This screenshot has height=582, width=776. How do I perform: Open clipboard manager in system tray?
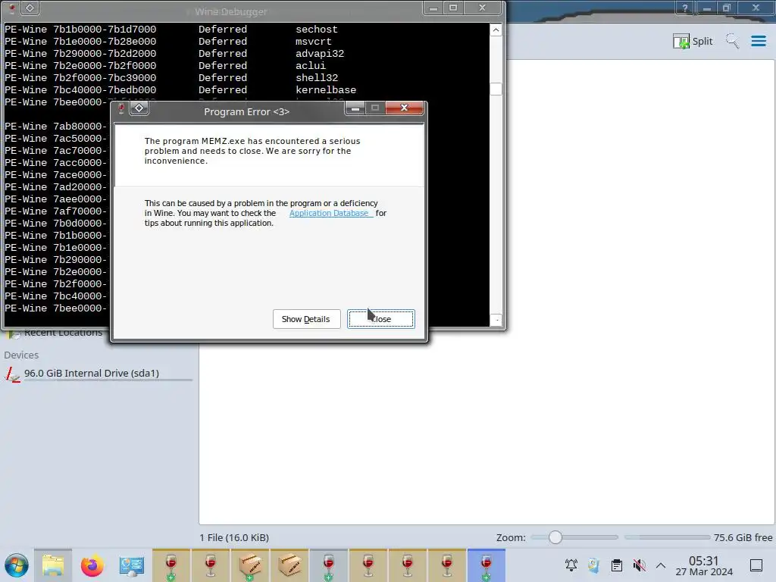pos(617,565)
